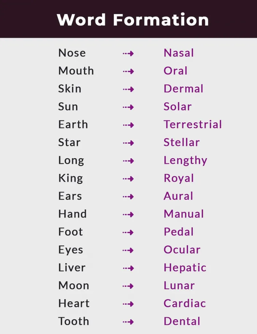The width and height of the screenshot is (257, 334).
Task: Click the arrow between Liver and Hepatic
Action: [x=128, y=268]
